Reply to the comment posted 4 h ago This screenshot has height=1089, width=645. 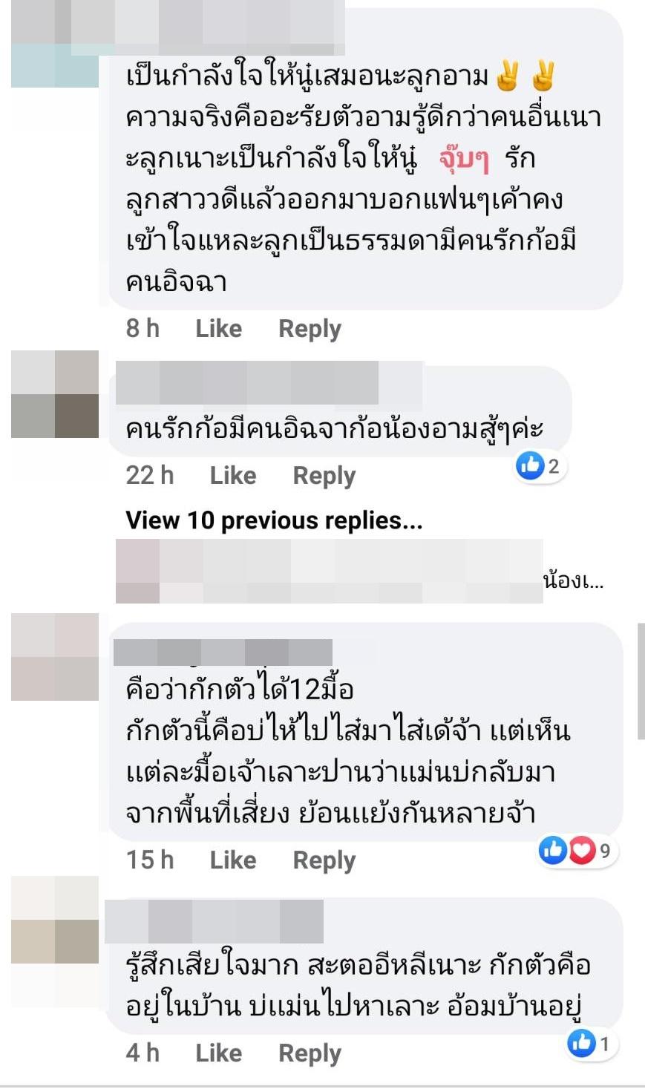point(310,1053)
